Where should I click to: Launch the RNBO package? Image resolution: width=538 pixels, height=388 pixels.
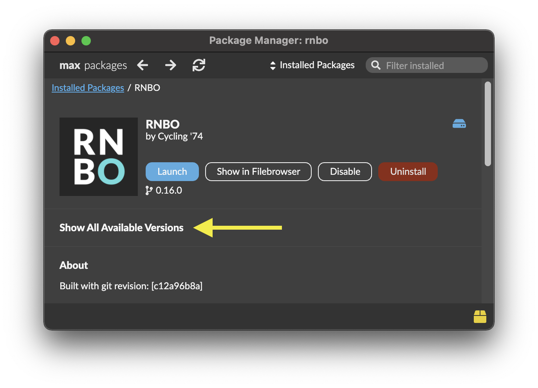click(x=172, y=171)
